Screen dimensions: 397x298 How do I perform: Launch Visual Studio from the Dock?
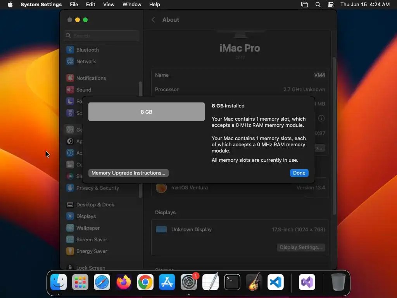(307, 282)
